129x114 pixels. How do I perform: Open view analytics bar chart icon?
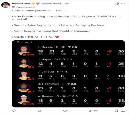91,111
